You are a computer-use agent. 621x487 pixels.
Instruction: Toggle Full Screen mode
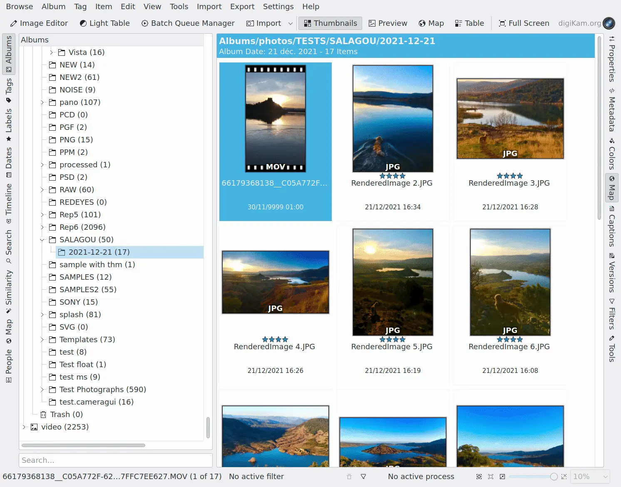click(524, 23)
